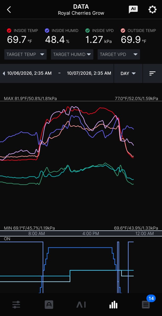Viewport: 162px width, 316px height.
Task: Toggle the Inside VPD series checkbox
Action: [88, 31]
